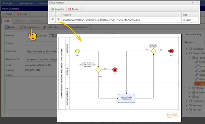The height and width of the screenshot is (124, 205).
Task: Open Docs Auxiliares in the toolbar
Action: [29, 27]
